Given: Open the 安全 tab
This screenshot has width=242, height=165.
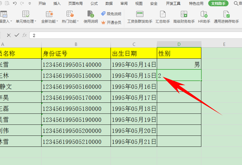Looking at the screenshot, I should click(x=154, y=3).
